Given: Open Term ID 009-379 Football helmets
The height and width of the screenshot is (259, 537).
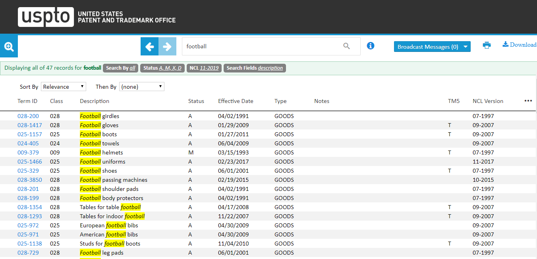Looking at the screenshot, I should pyautogui.click(x=28, y=152).
